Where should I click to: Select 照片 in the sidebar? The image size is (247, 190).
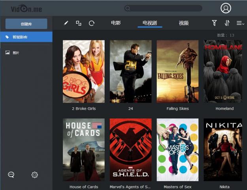(26, 53)
